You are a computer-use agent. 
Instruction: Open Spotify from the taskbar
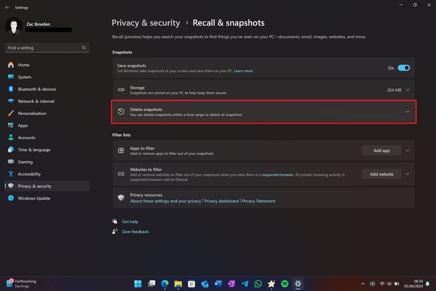(284, 283)
